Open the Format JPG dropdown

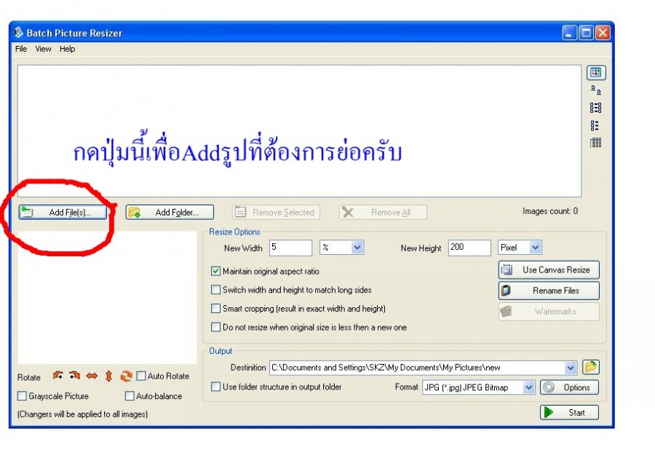[x=529, y=387]
